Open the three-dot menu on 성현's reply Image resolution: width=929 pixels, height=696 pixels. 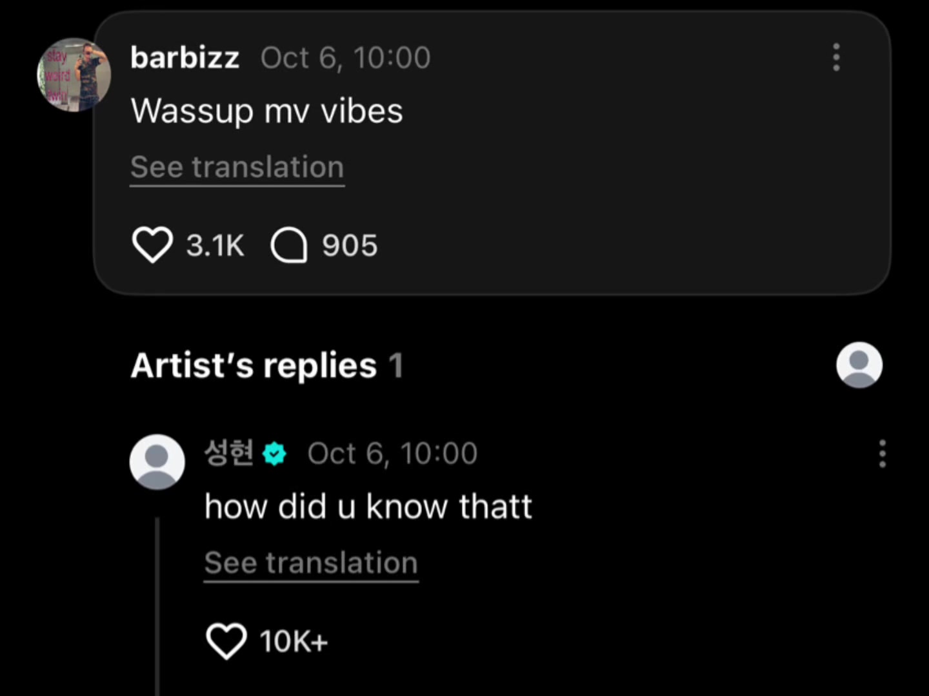coord(882,454)
